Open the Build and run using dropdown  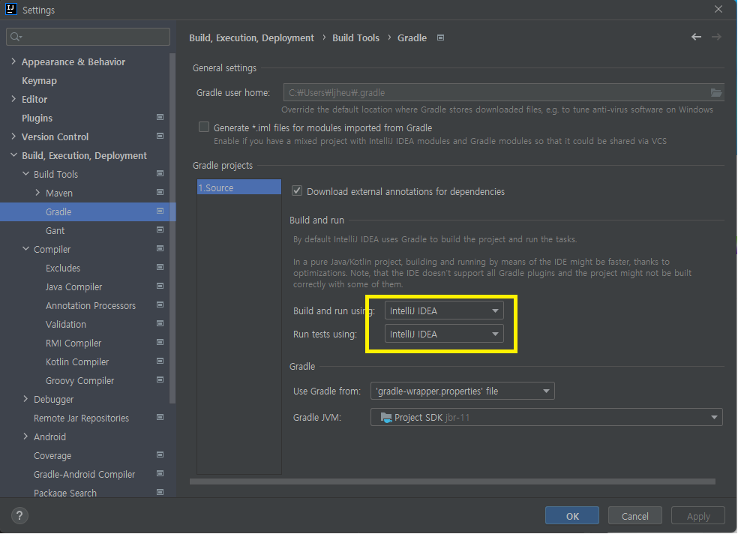tap(444, 310)
